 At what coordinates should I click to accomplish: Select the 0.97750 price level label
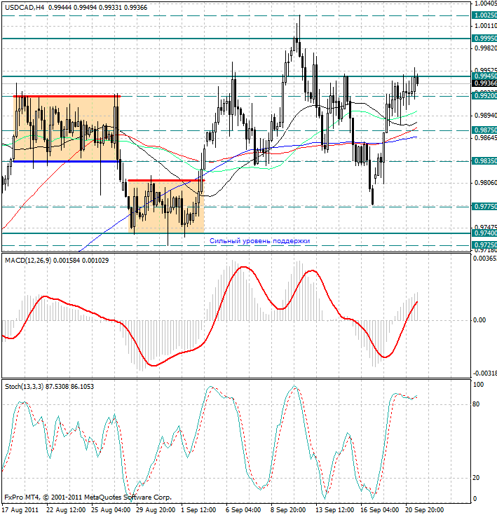[x=485, y=207]
